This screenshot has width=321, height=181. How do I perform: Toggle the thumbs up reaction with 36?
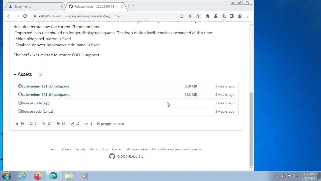[x=20, y=123]
